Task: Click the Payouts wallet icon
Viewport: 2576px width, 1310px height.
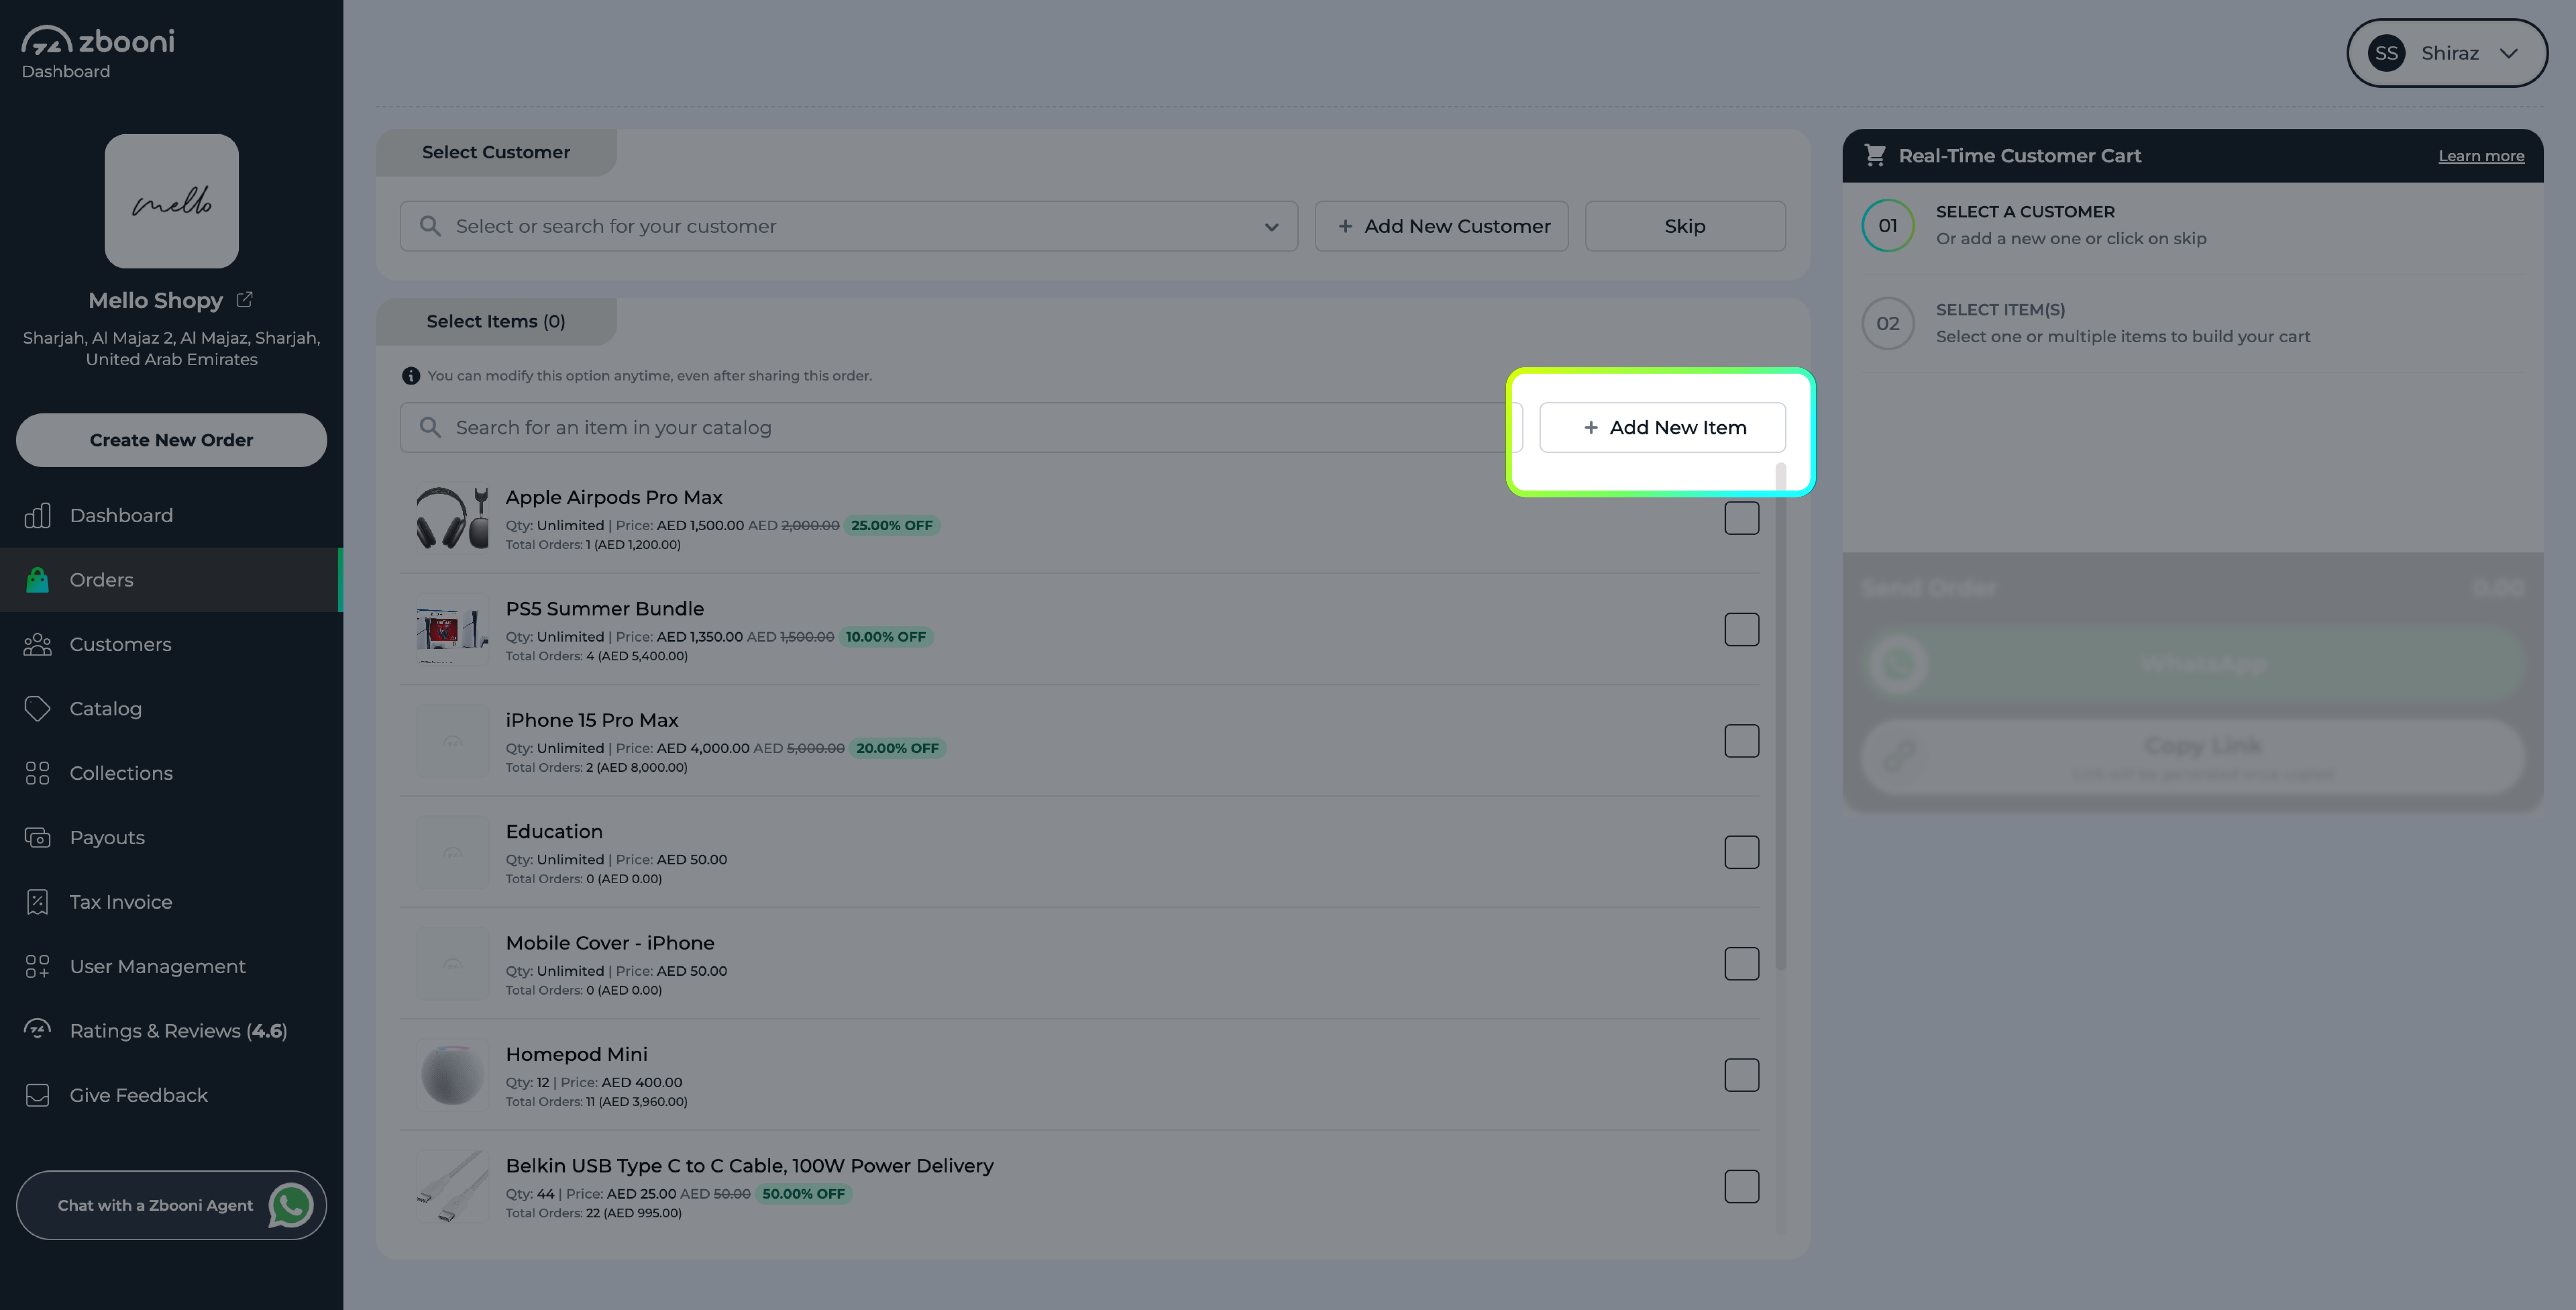Action: click(x=37, y=838)
